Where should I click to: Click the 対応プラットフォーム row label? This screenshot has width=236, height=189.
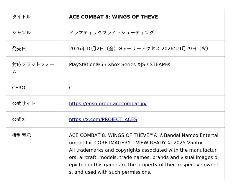pyautogui.click(x=33, y=68)
